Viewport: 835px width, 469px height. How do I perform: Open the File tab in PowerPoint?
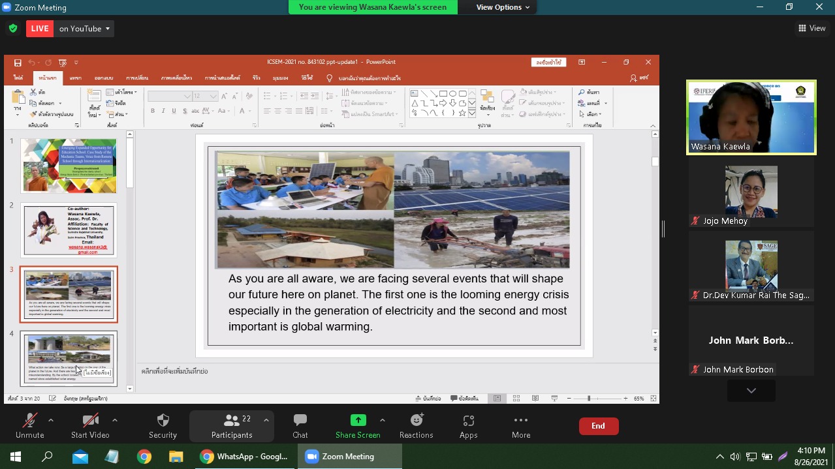(x=18, y=78)
